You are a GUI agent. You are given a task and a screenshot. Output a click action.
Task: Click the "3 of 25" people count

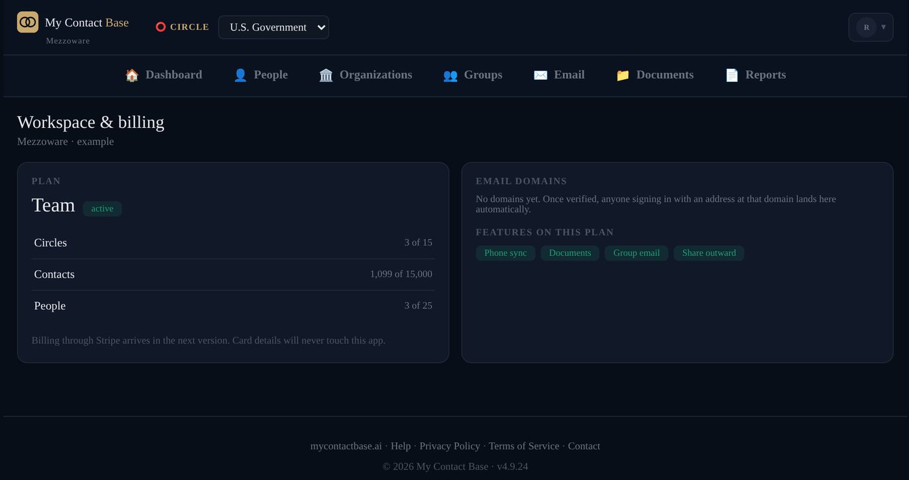[418, 306]
